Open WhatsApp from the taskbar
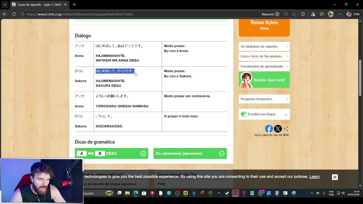This screenshot has height=204, width=363. click(261, 193)
